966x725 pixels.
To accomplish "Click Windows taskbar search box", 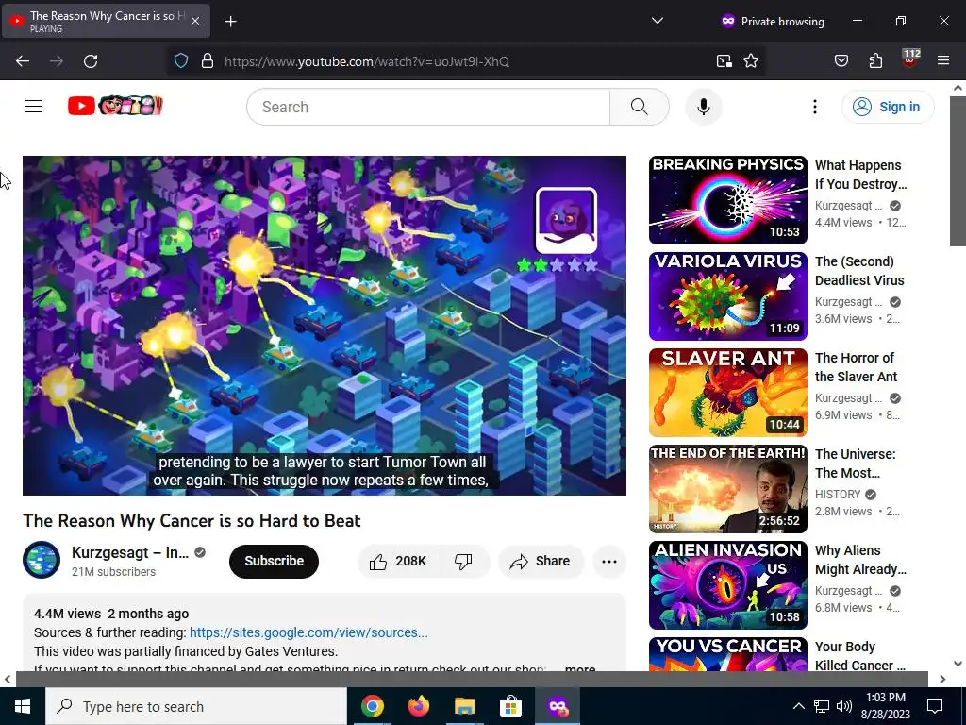I will coord(196,706).
